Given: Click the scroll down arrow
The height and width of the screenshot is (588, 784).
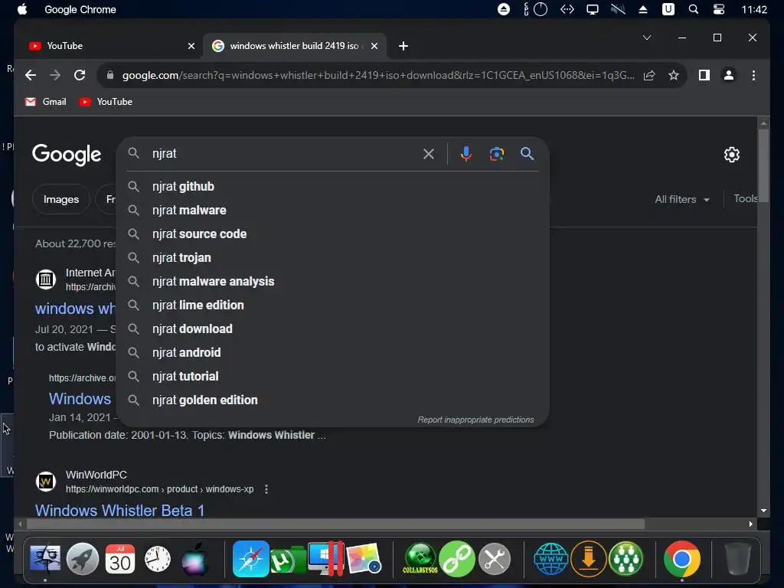Looking at the screenshot, I should coord(763,511).
